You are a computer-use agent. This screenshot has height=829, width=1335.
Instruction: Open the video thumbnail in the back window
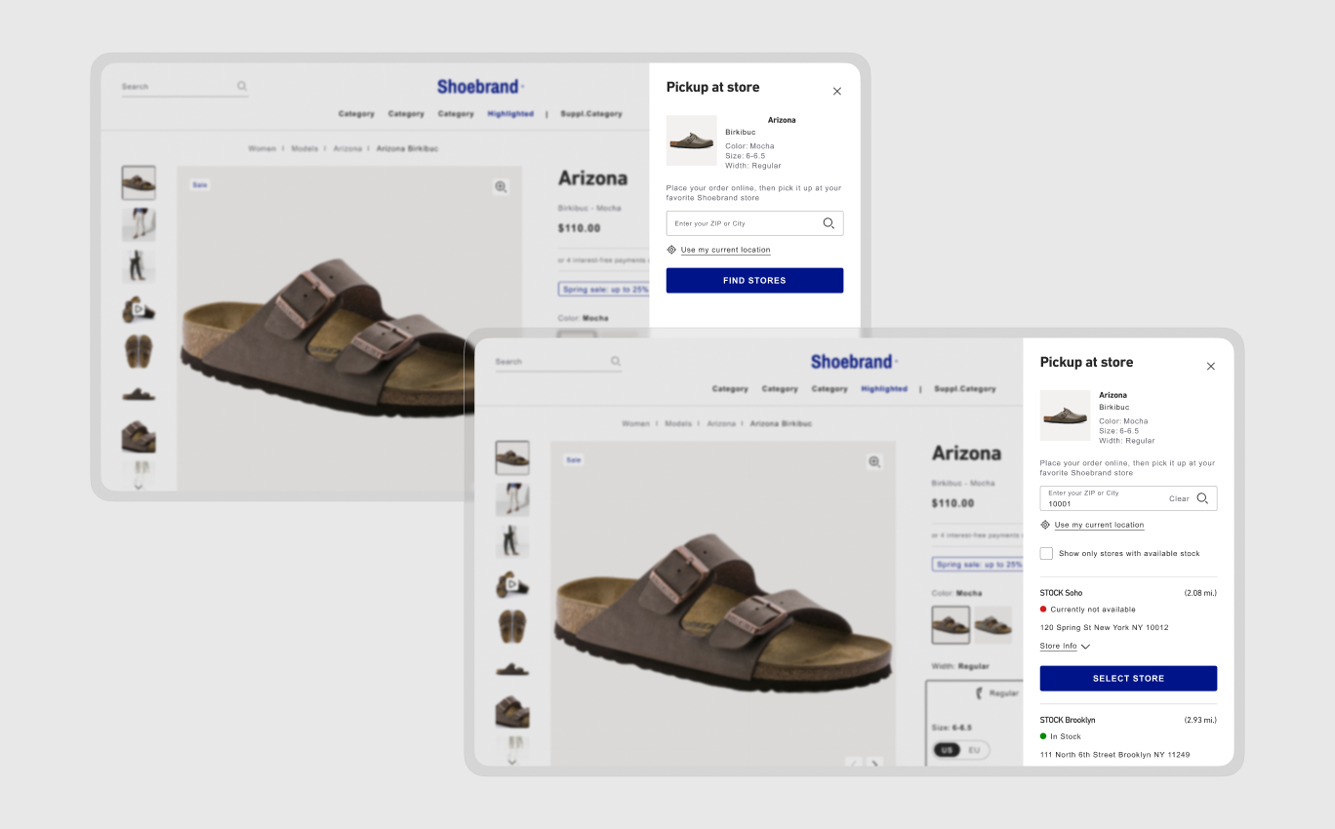(139, 310)
